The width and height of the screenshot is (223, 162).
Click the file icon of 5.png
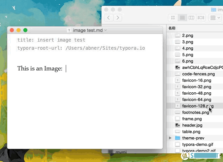pyautogui.click(x=178, y=54)
